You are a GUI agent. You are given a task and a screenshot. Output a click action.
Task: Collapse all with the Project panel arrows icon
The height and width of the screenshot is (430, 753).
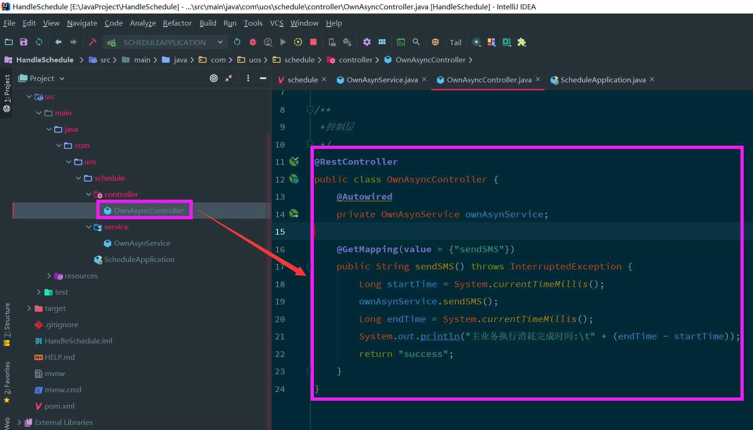coord(229,78)
